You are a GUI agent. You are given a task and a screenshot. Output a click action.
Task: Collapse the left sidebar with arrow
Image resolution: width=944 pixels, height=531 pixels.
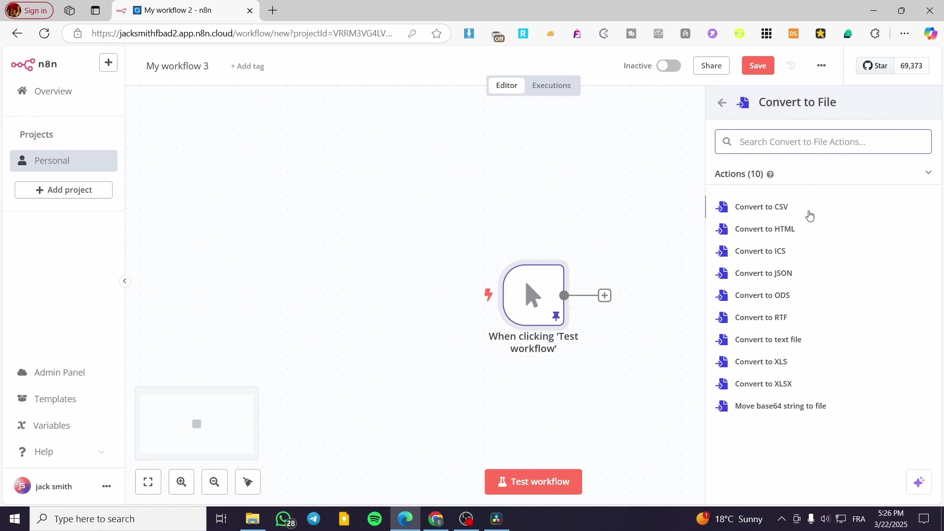125,281
